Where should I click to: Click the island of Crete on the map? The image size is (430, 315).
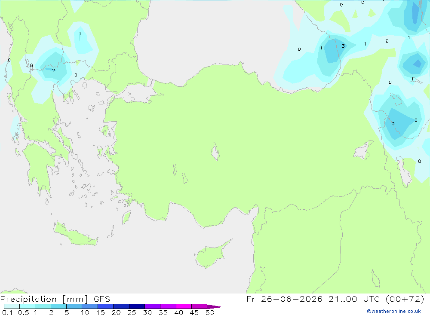(x=74, y=234)
